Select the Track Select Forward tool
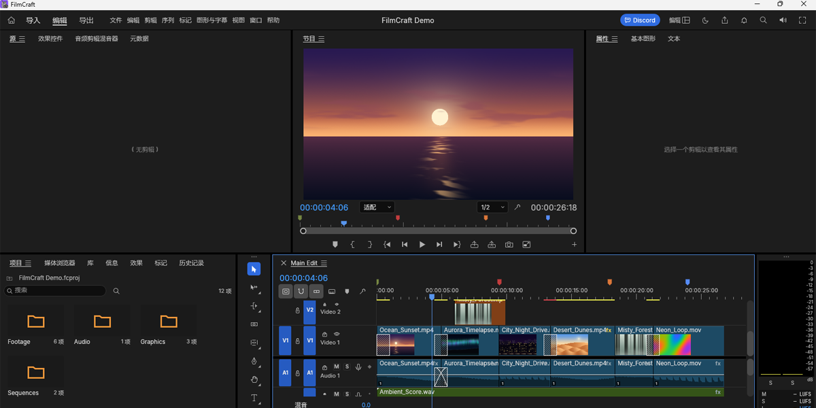The height and width of the screenshot is (408, 816). tap(254, 288)
